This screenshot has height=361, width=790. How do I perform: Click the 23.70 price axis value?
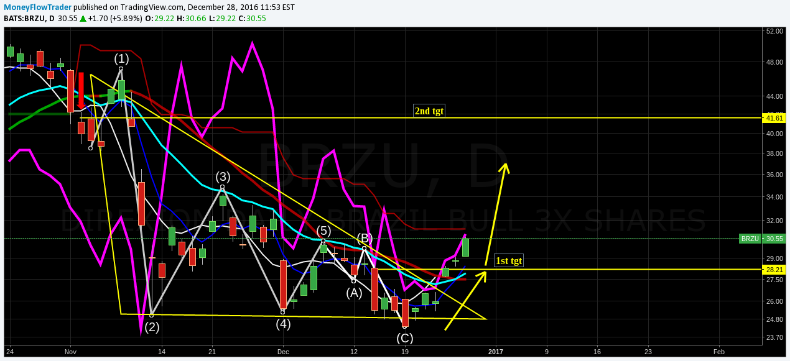click(773, 337)
